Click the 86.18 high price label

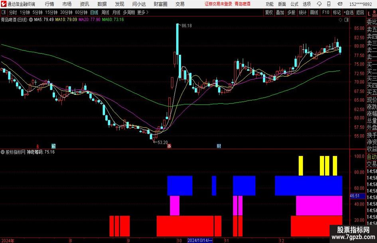point(187,26)
